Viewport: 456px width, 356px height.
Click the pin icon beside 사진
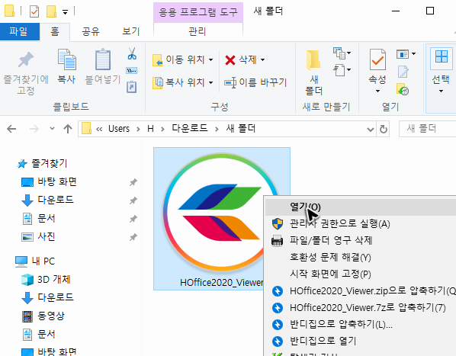pos(133,237)
